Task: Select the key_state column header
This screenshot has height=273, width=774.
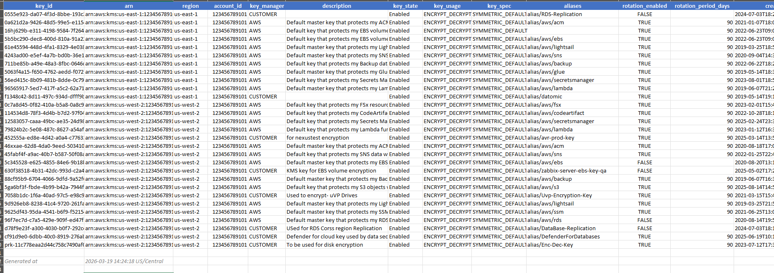Action: (405, 6)
